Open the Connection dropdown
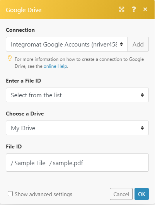Image resolution: width=155 pixels, height=205 pixels. point(67,44)
